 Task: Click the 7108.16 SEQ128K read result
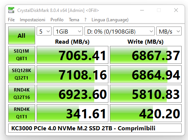73,74
